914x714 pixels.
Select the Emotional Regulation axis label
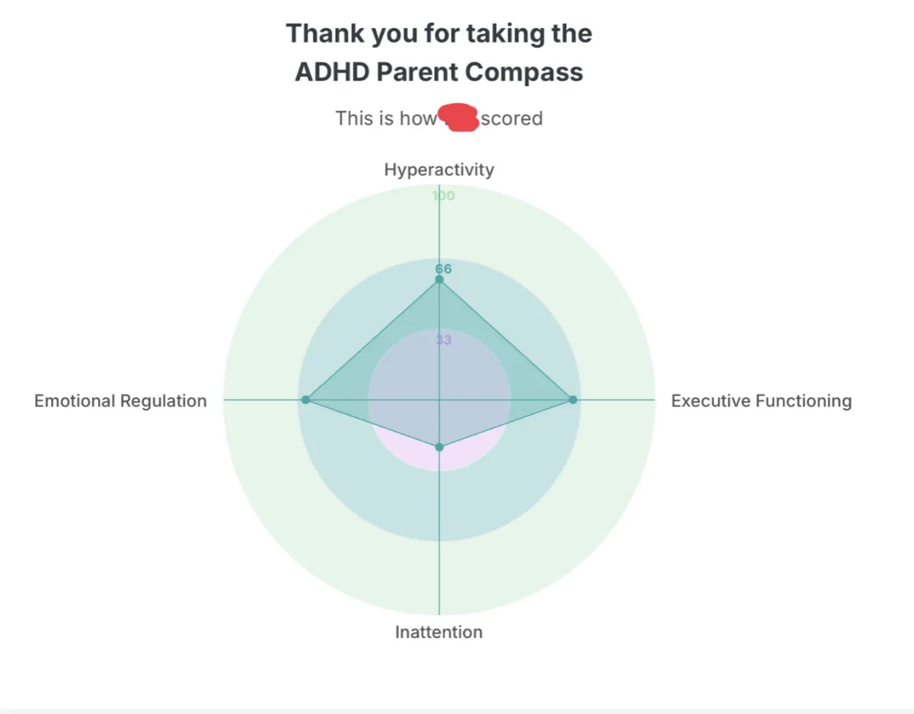[120, 400]
